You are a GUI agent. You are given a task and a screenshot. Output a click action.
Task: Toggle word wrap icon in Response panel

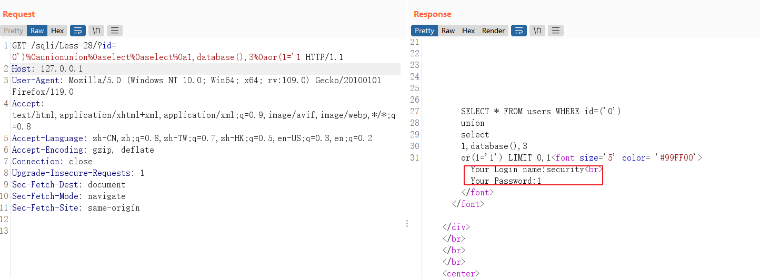(518, 31)
